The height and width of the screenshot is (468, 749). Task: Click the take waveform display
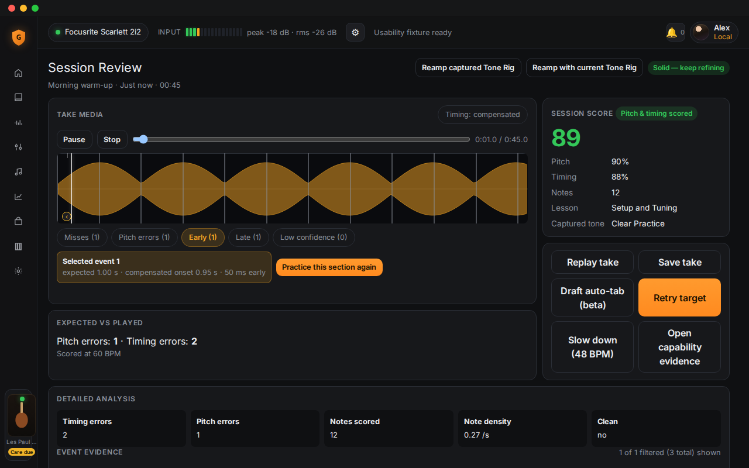pos(292,188)
